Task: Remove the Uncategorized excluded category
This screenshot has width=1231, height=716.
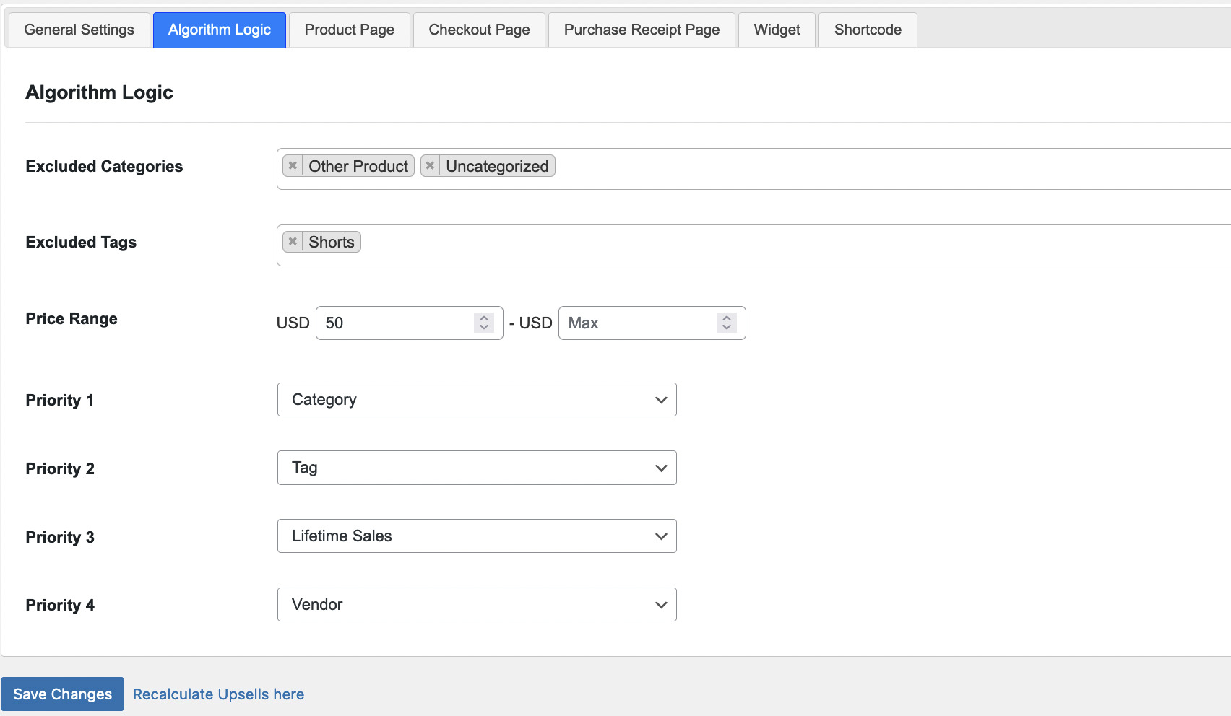Action: click(x=430, y=166)
